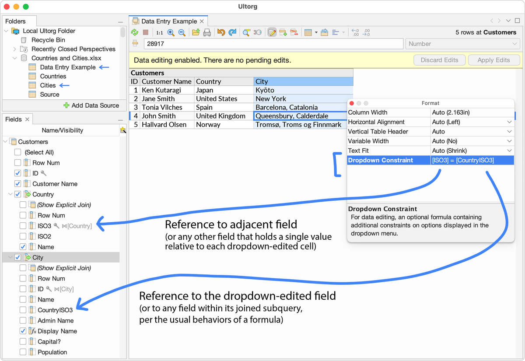Click the star icon in Fields header
This screenshot has width=525, height=361.
pos(123,130)
